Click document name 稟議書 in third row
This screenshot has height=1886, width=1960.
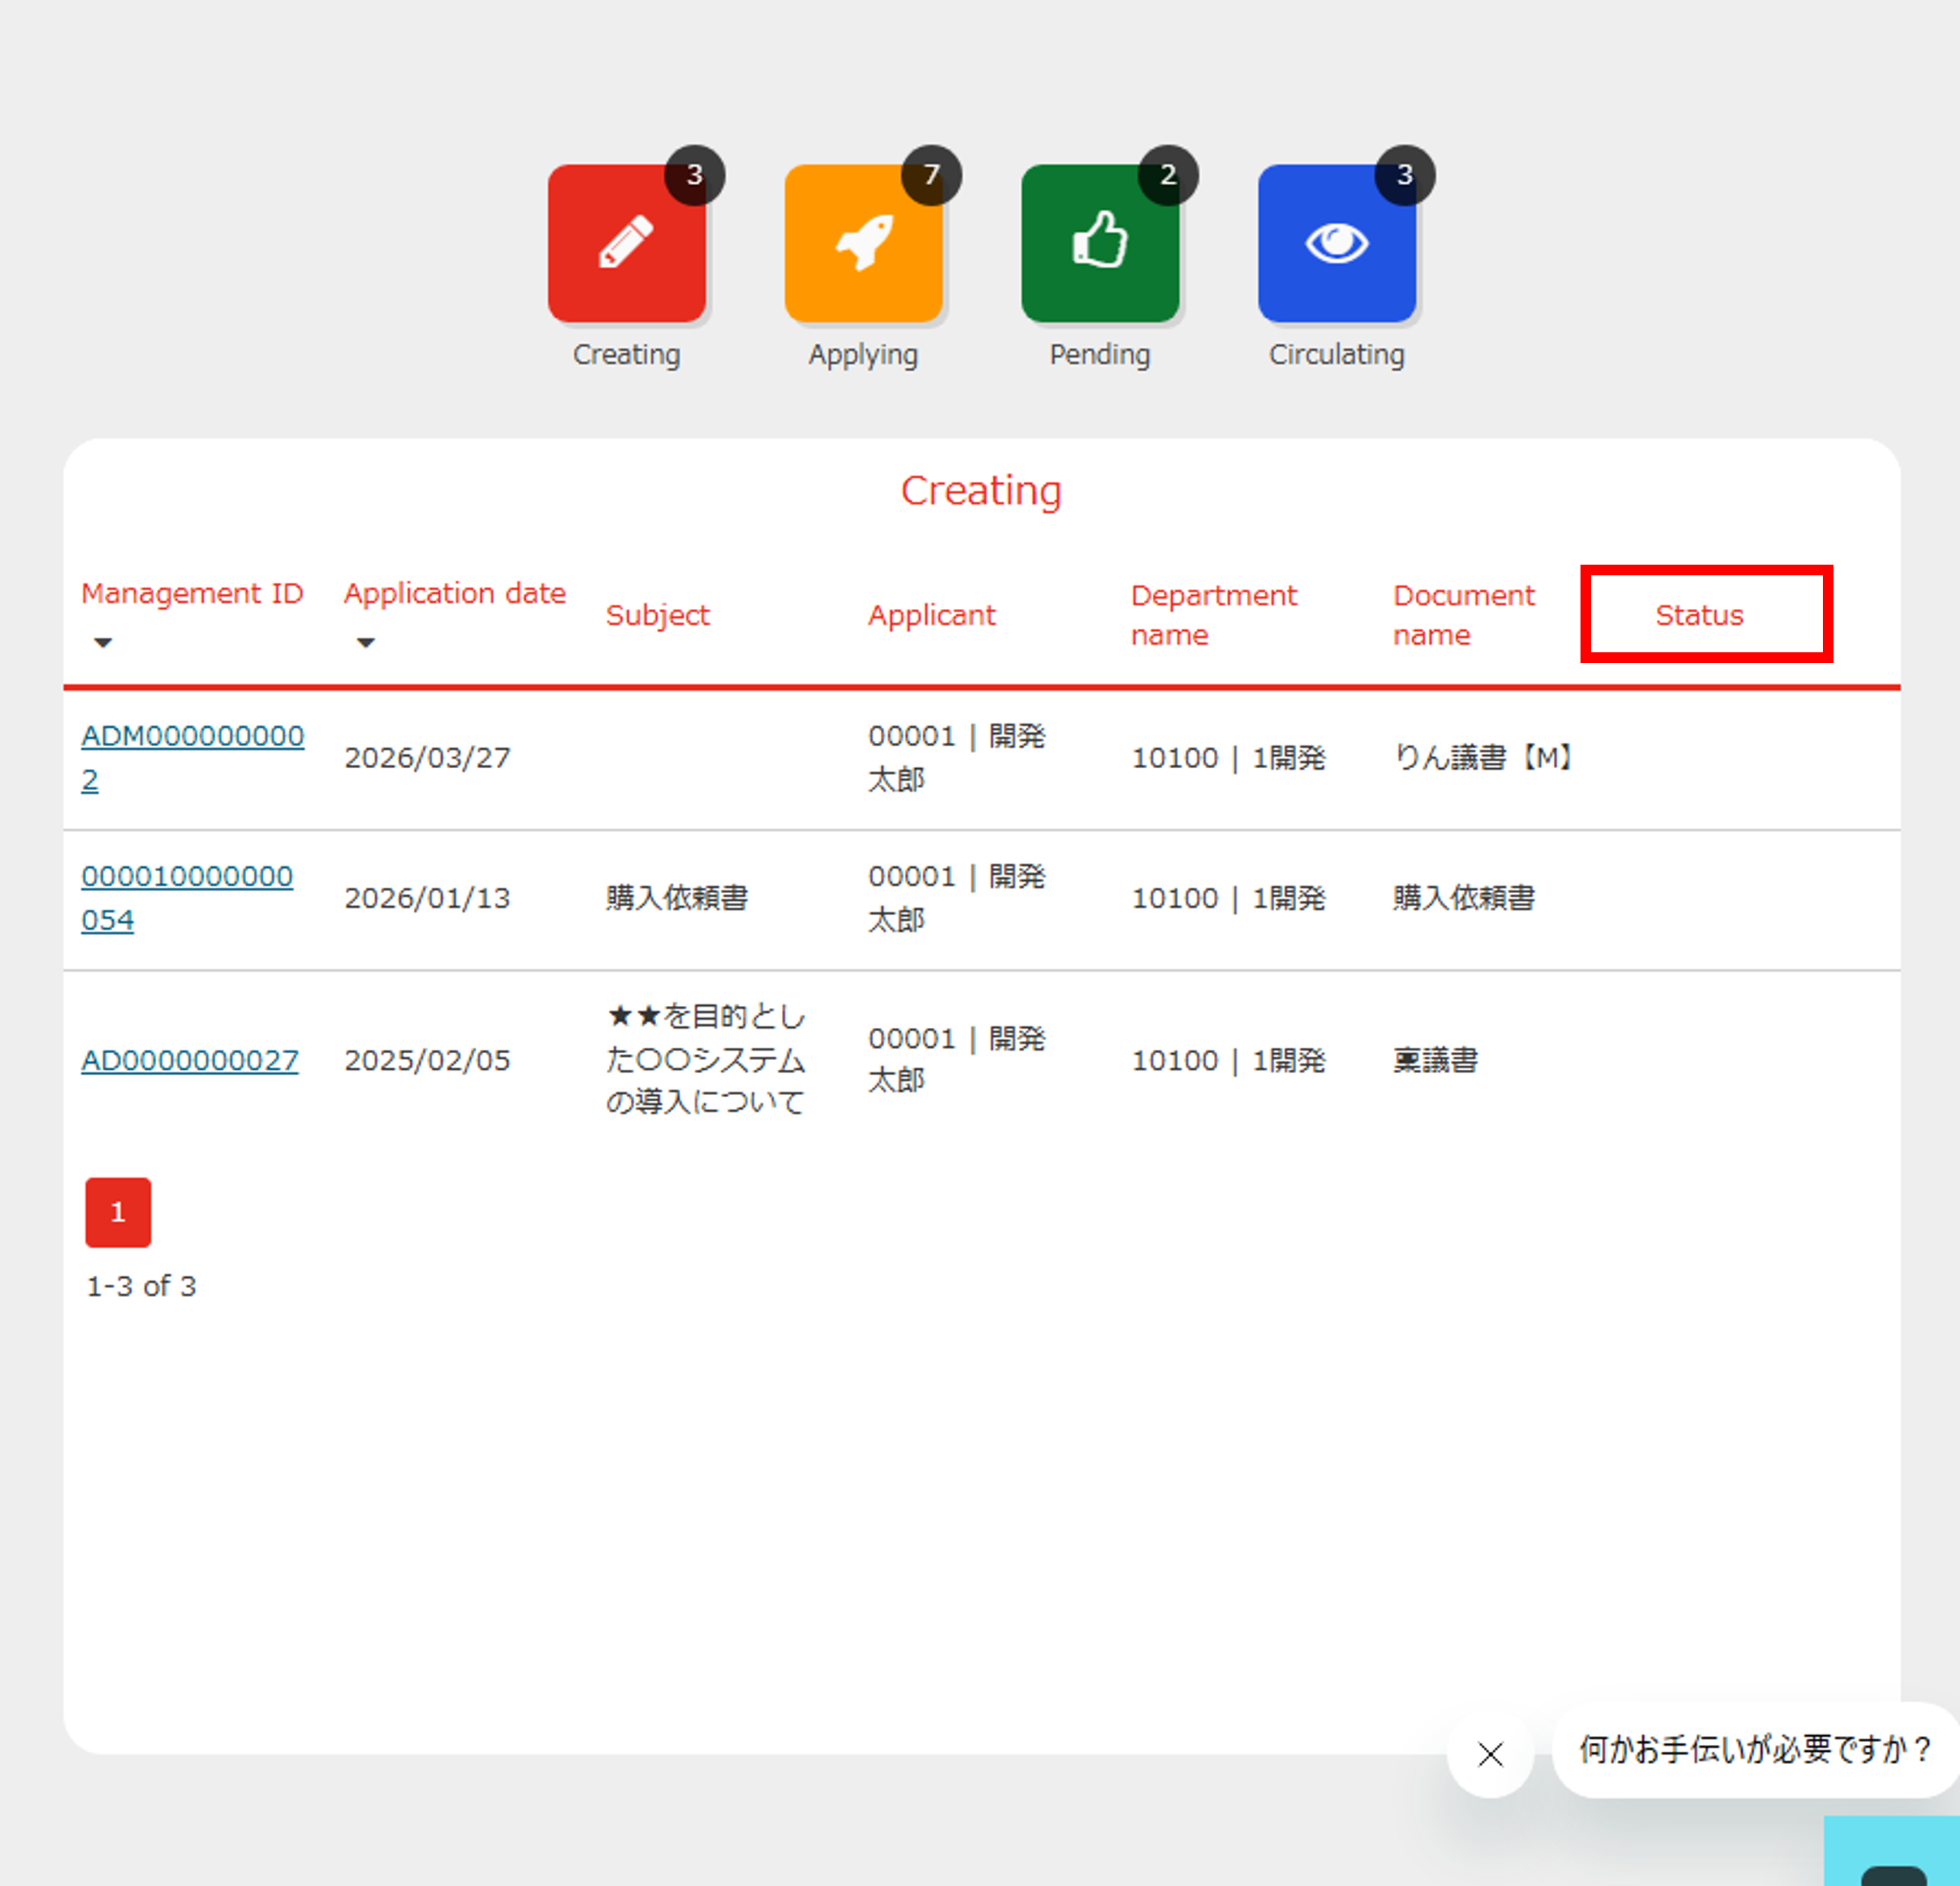(x=1435, y=1060)
